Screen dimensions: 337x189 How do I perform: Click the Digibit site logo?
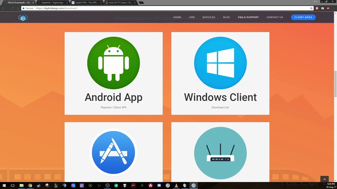click(23, 18)
